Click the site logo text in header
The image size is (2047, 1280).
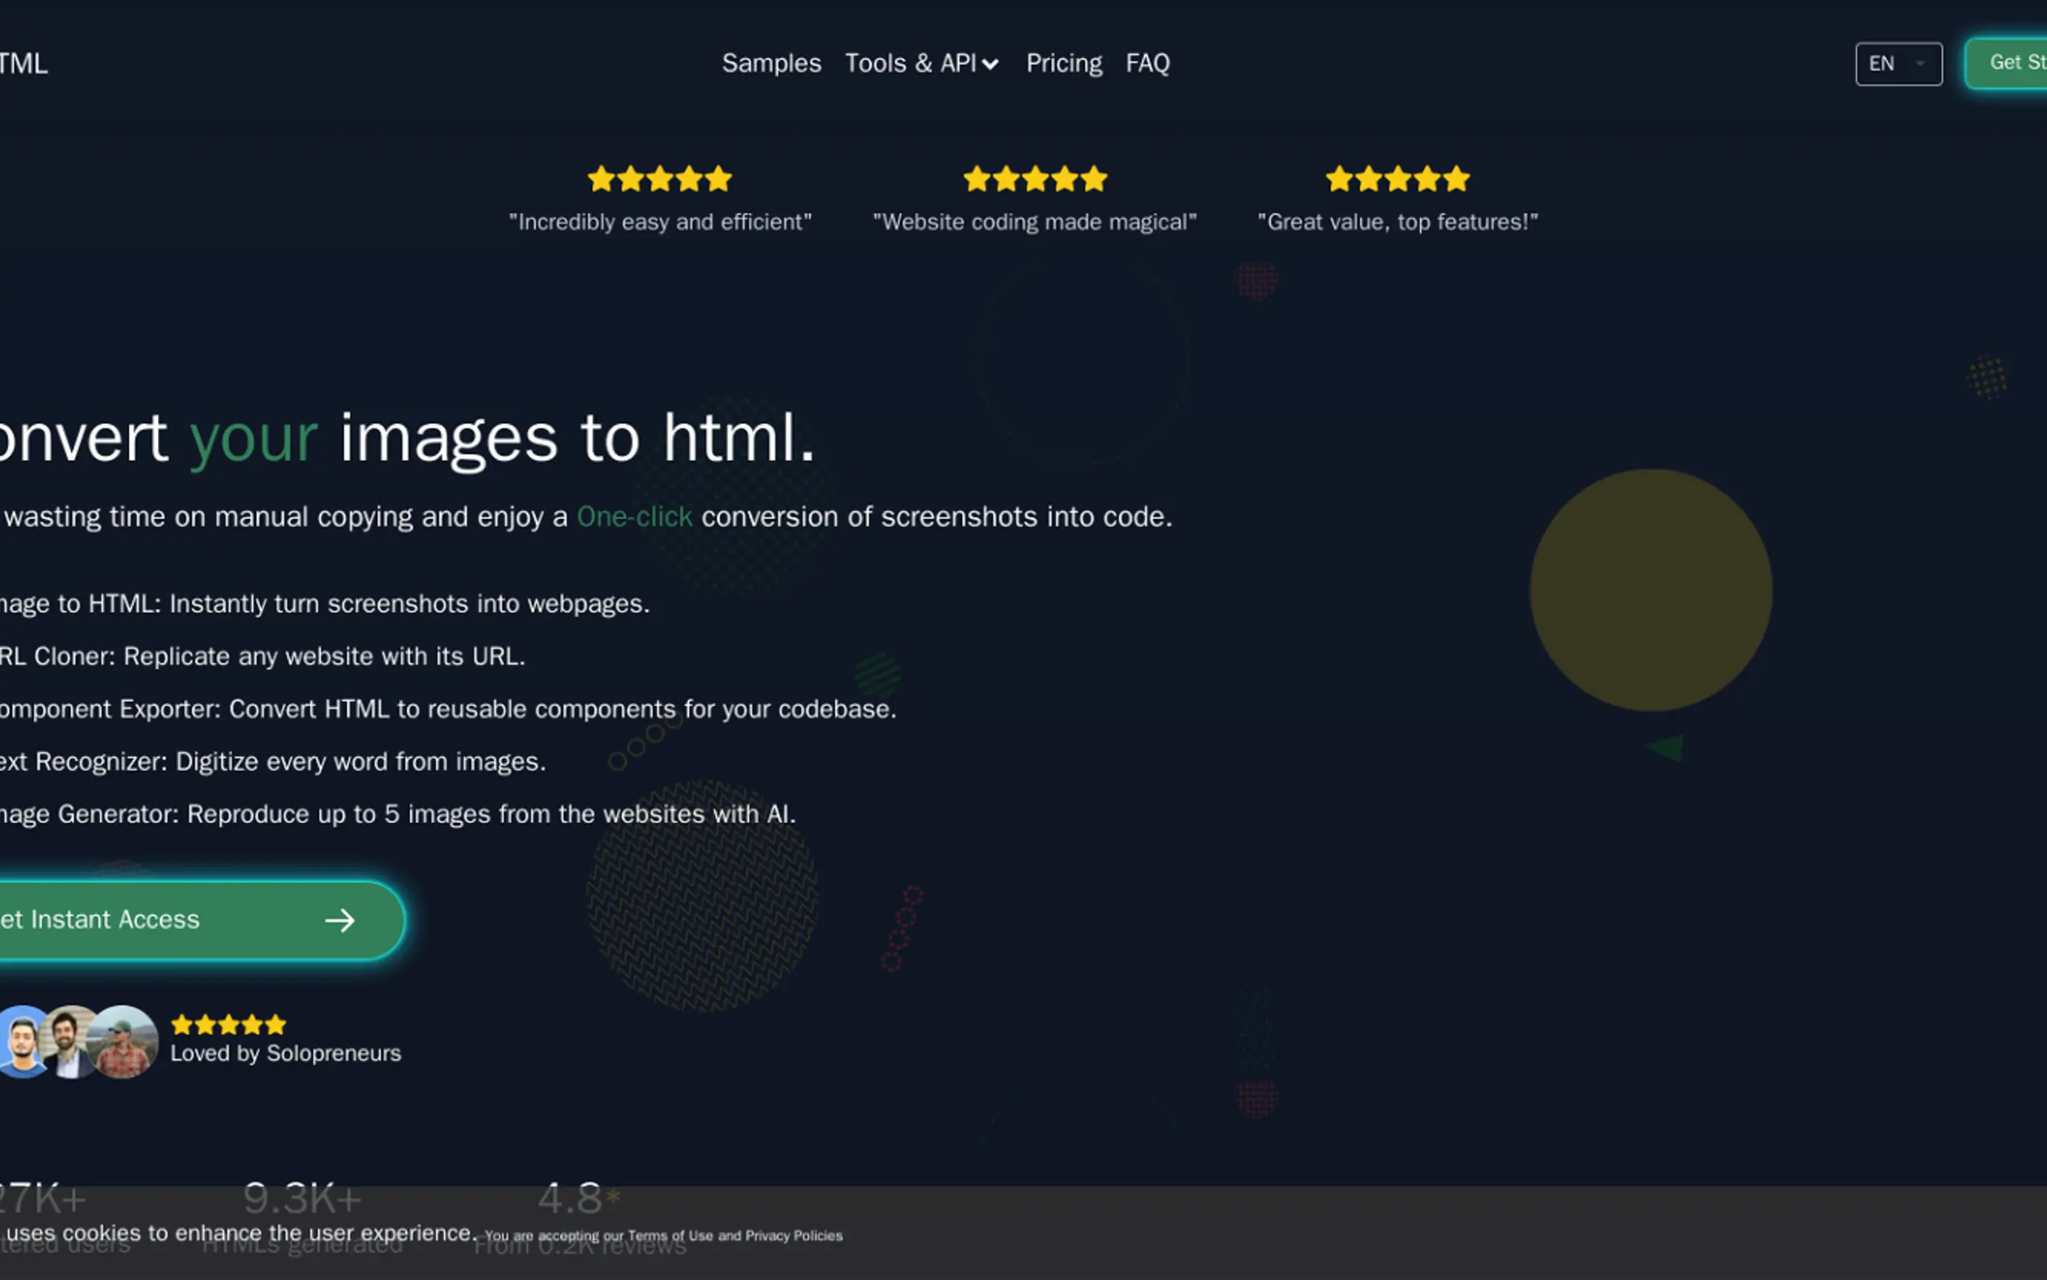23,64
